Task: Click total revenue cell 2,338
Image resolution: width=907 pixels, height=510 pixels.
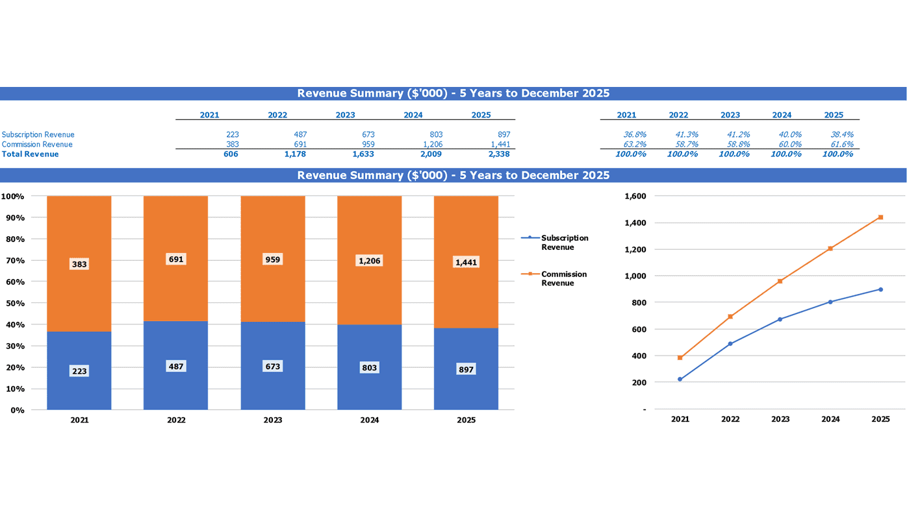Action: [x=498, y=154]
